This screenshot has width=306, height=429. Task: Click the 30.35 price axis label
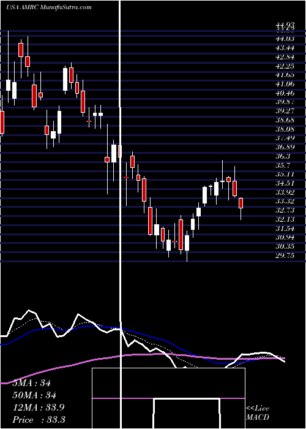click(x=285, y=246)
